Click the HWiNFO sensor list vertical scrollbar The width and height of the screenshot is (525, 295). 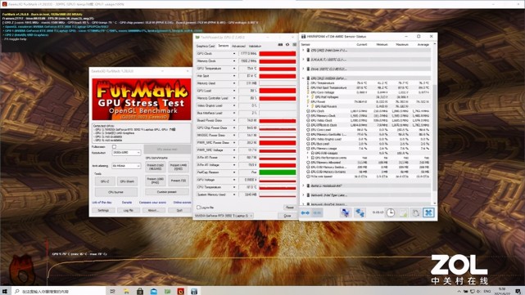click(435, 123)
